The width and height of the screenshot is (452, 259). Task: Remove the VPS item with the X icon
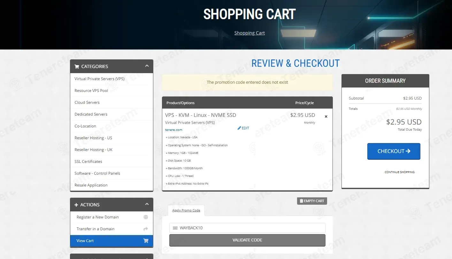tap(326, 117)
